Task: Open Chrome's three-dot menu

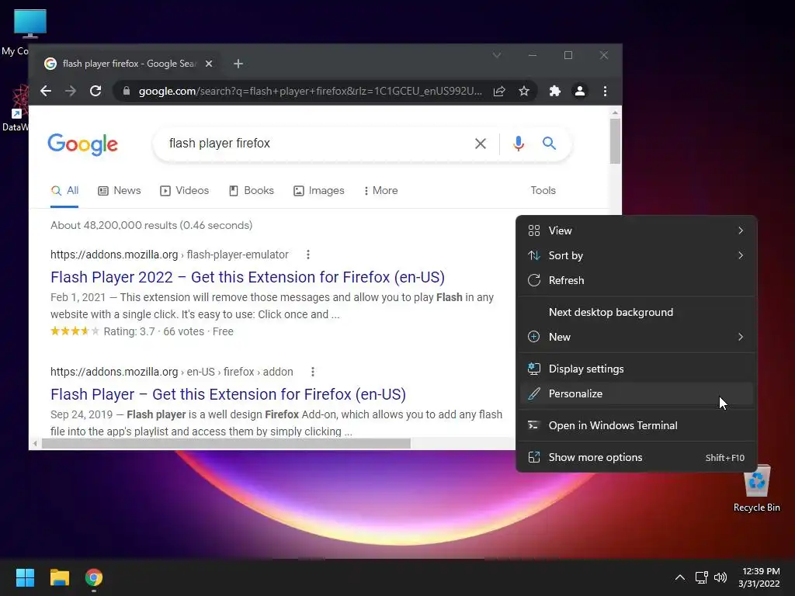Action: click(605, 92)
